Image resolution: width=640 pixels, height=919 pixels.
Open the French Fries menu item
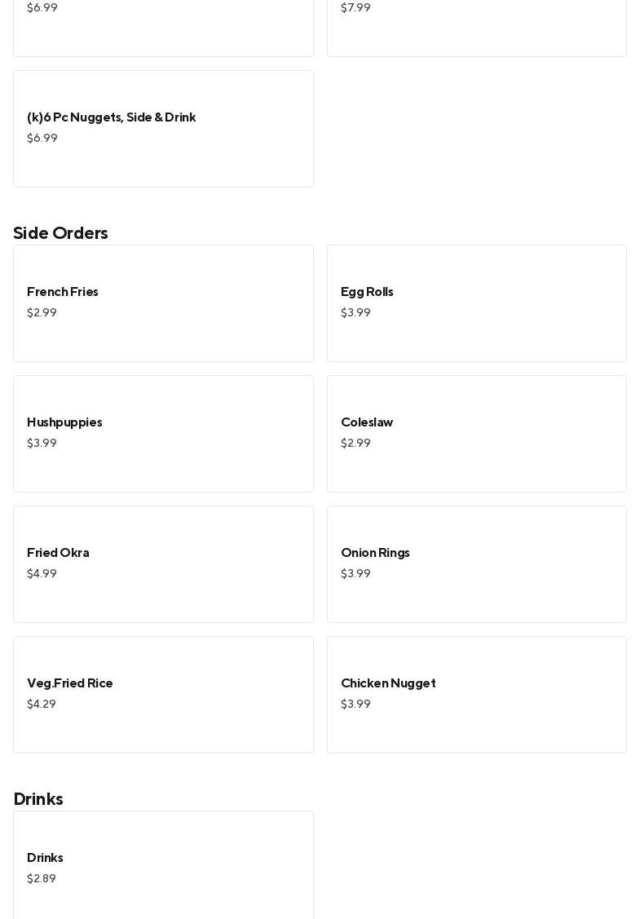click(x=163, y=303)
